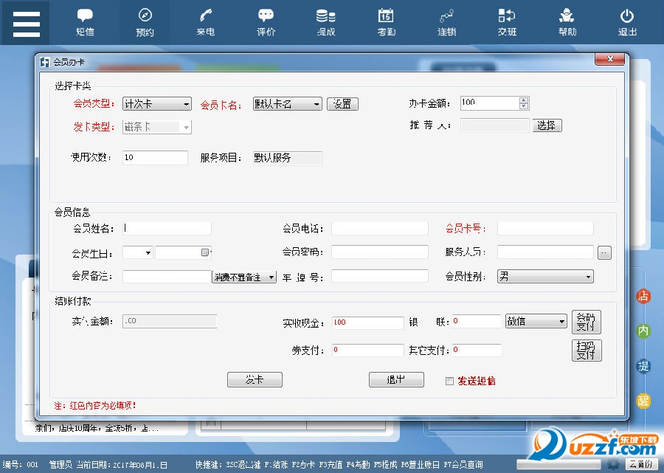
Task: Enable the 发送短信 checkbox
Action: 449,381
